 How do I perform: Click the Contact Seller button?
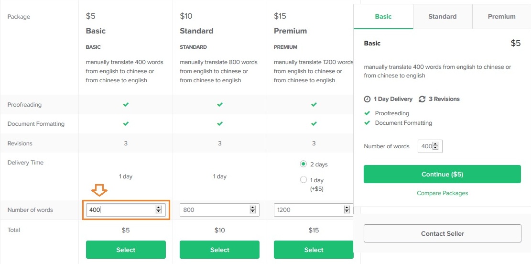click(442, 233)
